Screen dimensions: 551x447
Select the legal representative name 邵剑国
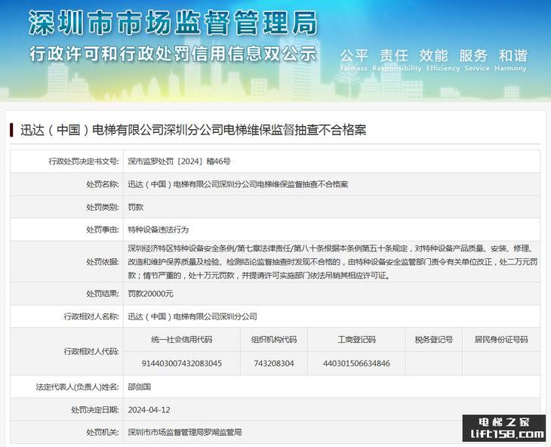[x=139, y=387]
